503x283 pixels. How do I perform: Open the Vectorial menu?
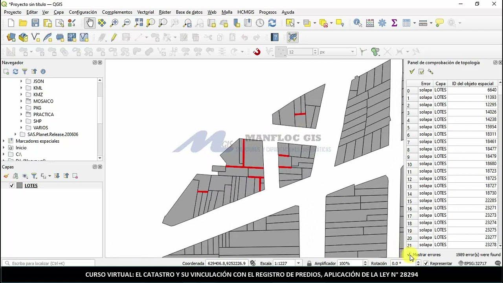(x=146, y=12)
